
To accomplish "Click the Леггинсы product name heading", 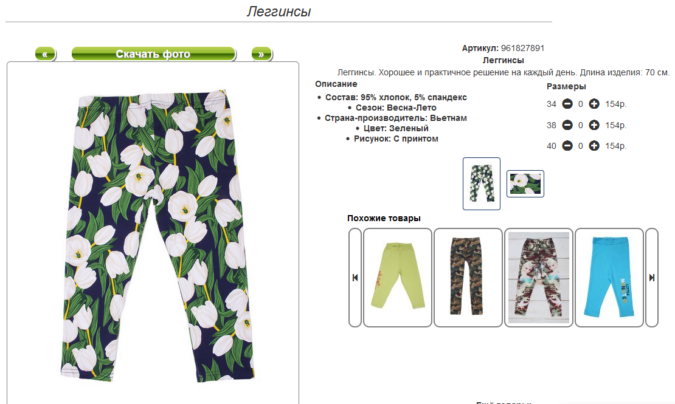I will [504, 60].
